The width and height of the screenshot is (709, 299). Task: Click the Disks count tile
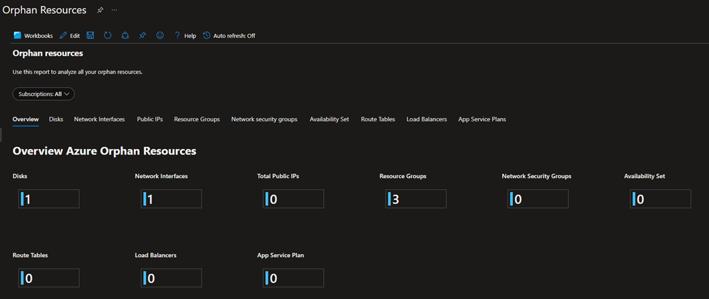coord(49,199)
